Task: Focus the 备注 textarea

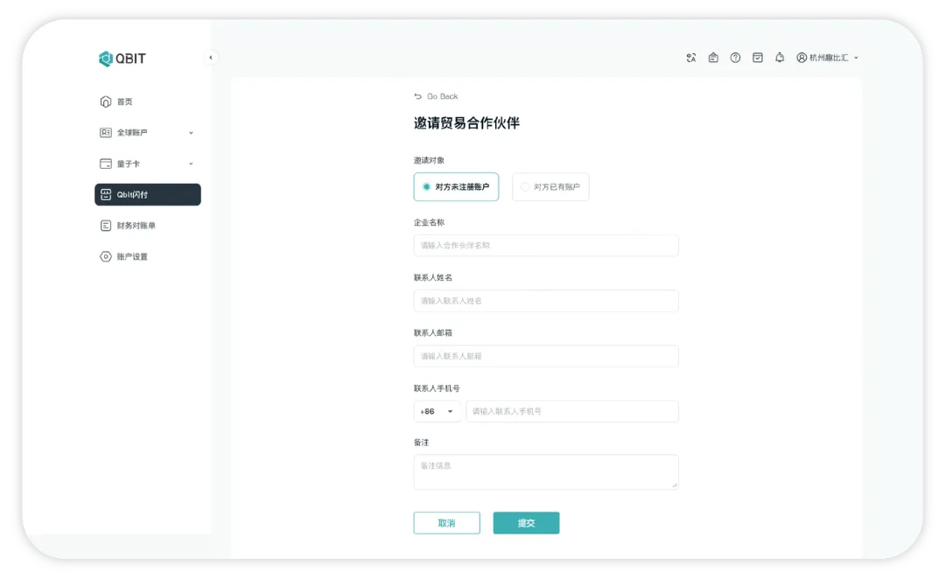Action: [546, 471]
